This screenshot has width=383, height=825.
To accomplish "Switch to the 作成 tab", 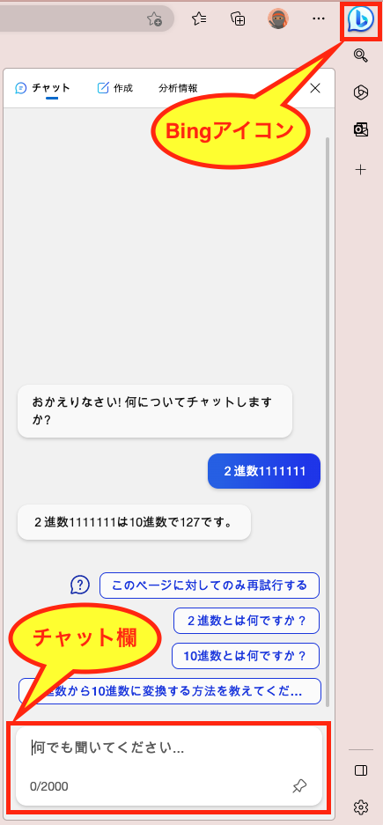I will [115, 88].
